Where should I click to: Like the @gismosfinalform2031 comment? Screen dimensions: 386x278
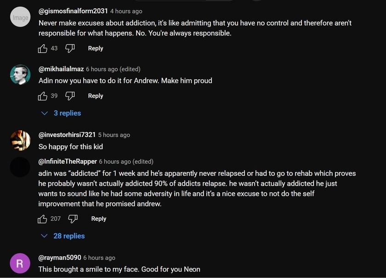[43, 48]
